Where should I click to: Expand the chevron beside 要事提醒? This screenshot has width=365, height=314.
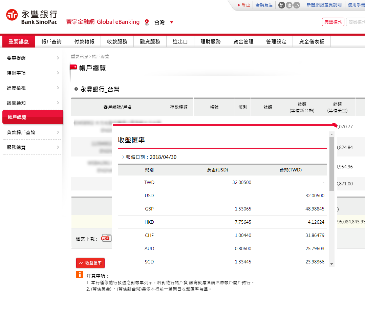click(x=58, y=58)
